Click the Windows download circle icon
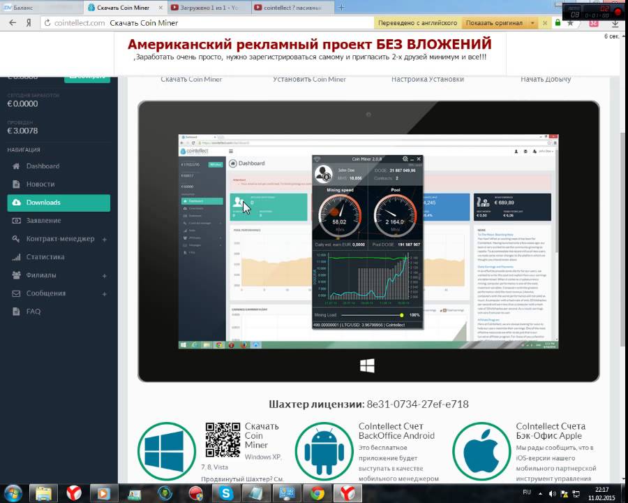Screen dimensions: 628x503 (167, 451)
